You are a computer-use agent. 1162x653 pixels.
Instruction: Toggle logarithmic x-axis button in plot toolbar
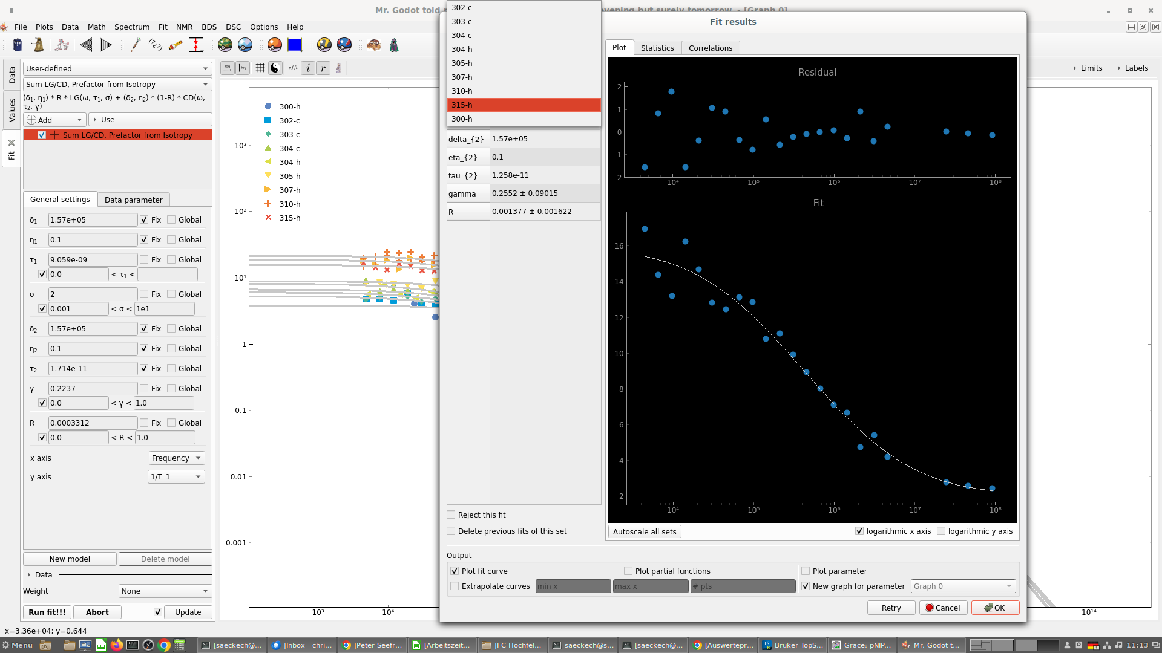tap(228, 68)
